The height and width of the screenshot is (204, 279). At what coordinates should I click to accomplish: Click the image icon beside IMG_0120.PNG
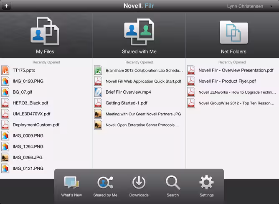[x=5, y=81]
